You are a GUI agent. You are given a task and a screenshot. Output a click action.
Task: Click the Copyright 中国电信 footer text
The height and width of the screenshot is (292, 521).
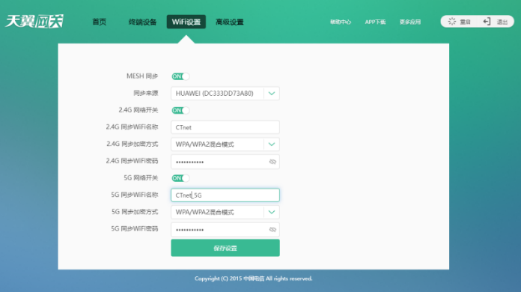point(254,279)
